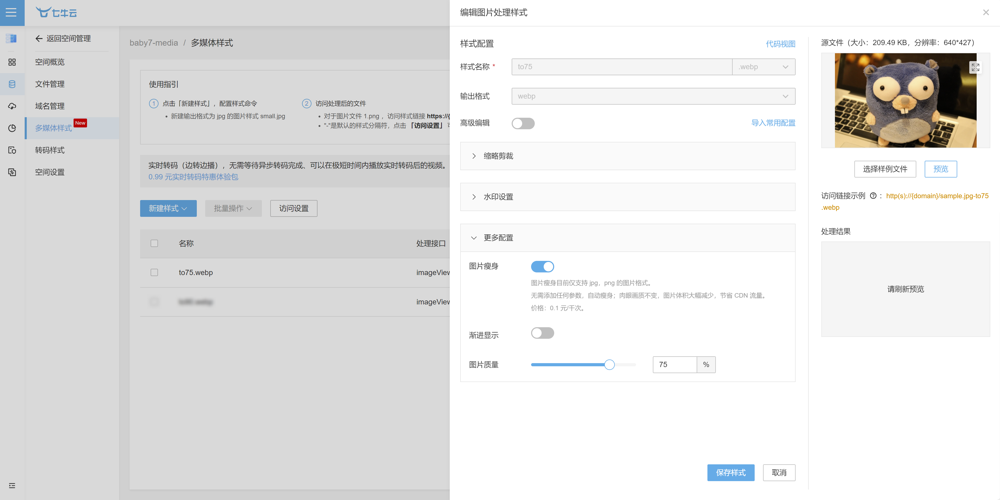Click the collapse sidebar icon at bottom left

click(x=12, y=486)
